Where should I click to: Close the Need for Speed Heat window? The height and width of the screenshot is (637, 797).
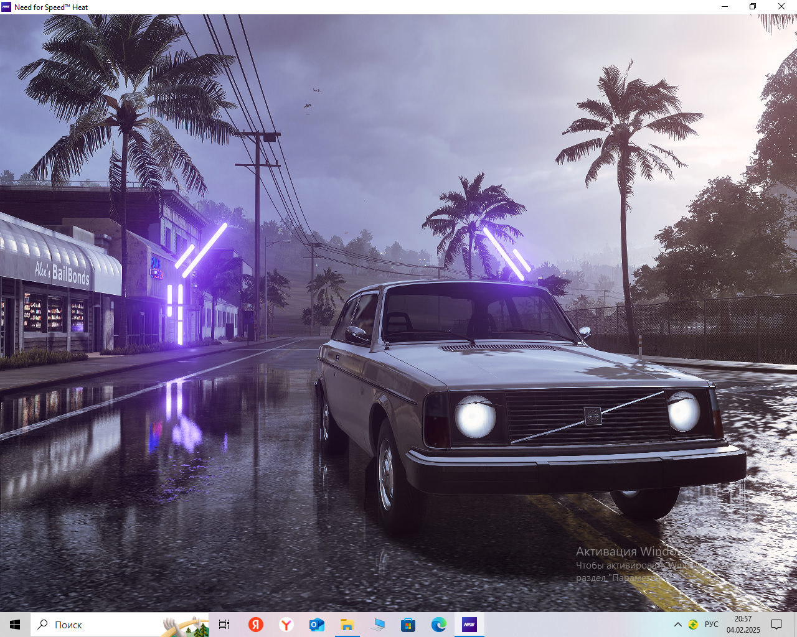[781, 7]
